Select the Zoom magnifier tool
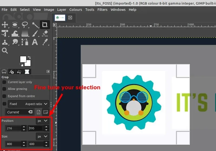The image size is (216, 151). click(x=5, y=51)
